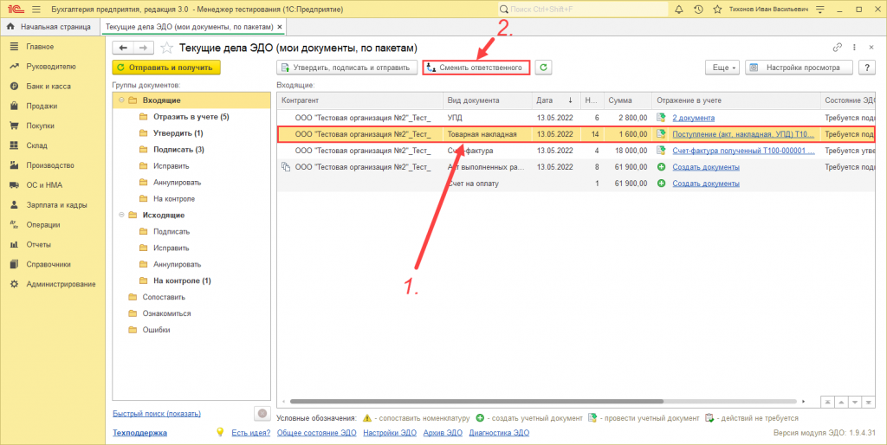Open the Операции section
Screen dimensions: 887x445
(43, 224)
